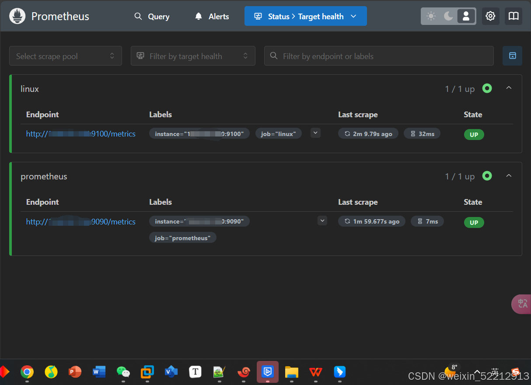The height and width of the screenshot is (385, 531).
Task: Click the green up-status circle for linux job
Action: tap(487, 88)
